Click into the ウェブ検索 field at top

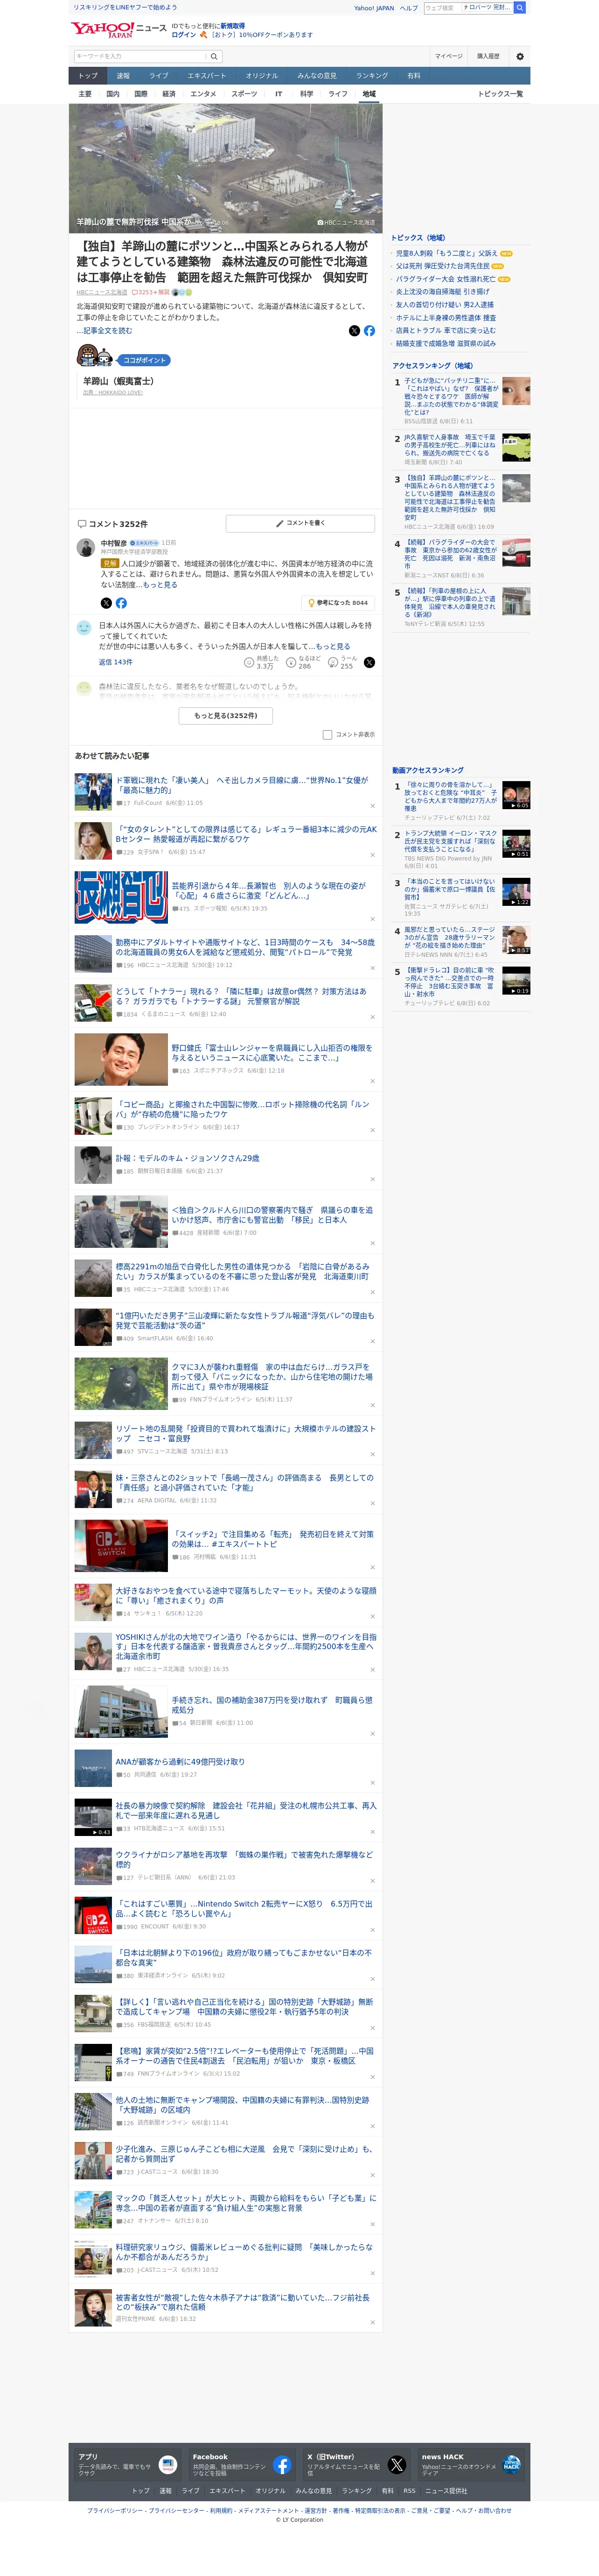pos(442,7)
